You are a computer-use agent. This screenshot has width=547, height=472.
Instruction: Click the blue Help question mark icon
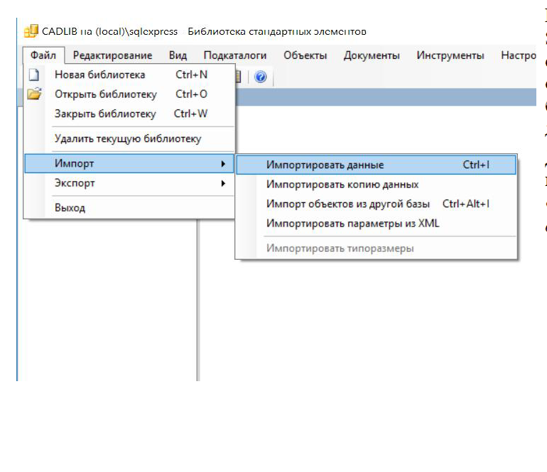pos(261,77)
